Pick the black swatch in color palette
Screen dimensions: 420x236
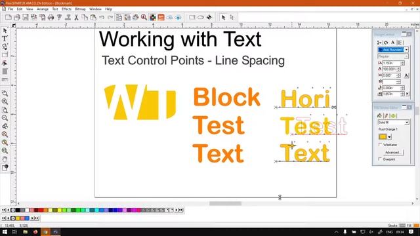(x=18, y=210)
